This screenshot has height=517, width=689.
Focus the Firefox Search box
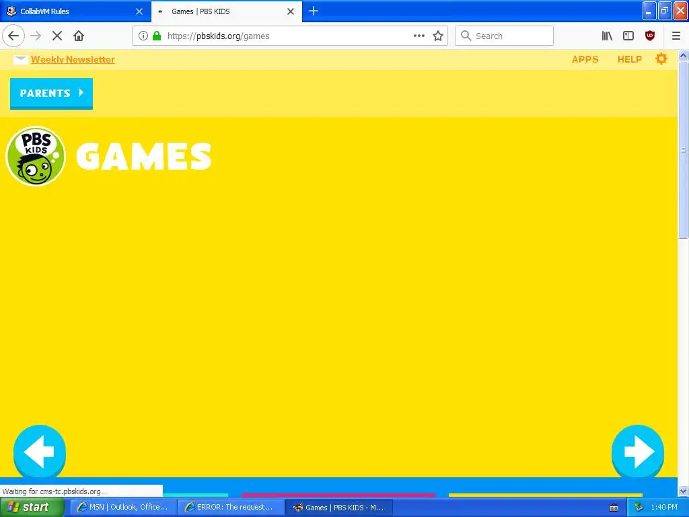coord(504,36)
